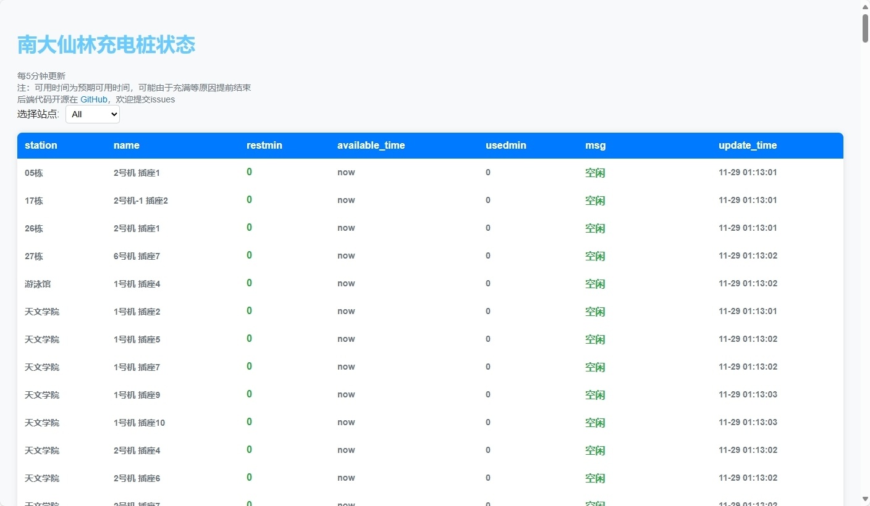Click the vertical scrollbar thumb
Image resolution: width=870 pixels, height=506 pixels.
865,28
